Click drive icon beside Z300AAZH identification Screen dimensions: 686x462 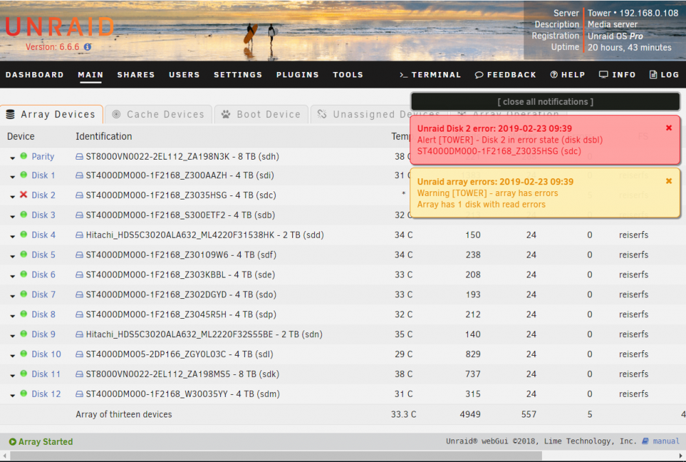(x=79, y=175)
